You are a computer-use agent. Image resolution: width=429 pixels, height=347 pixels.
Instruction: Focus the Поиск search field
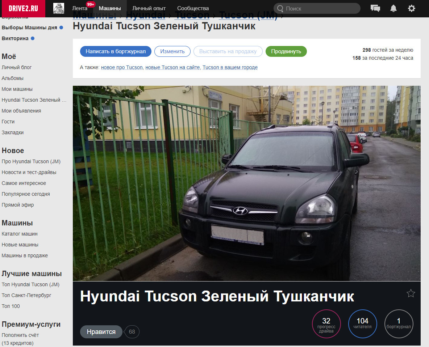tap(317, 8)
